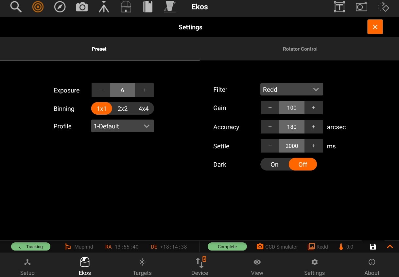Click the temperature thermometer icon
The image size is (399, 277).
[341, 247]
